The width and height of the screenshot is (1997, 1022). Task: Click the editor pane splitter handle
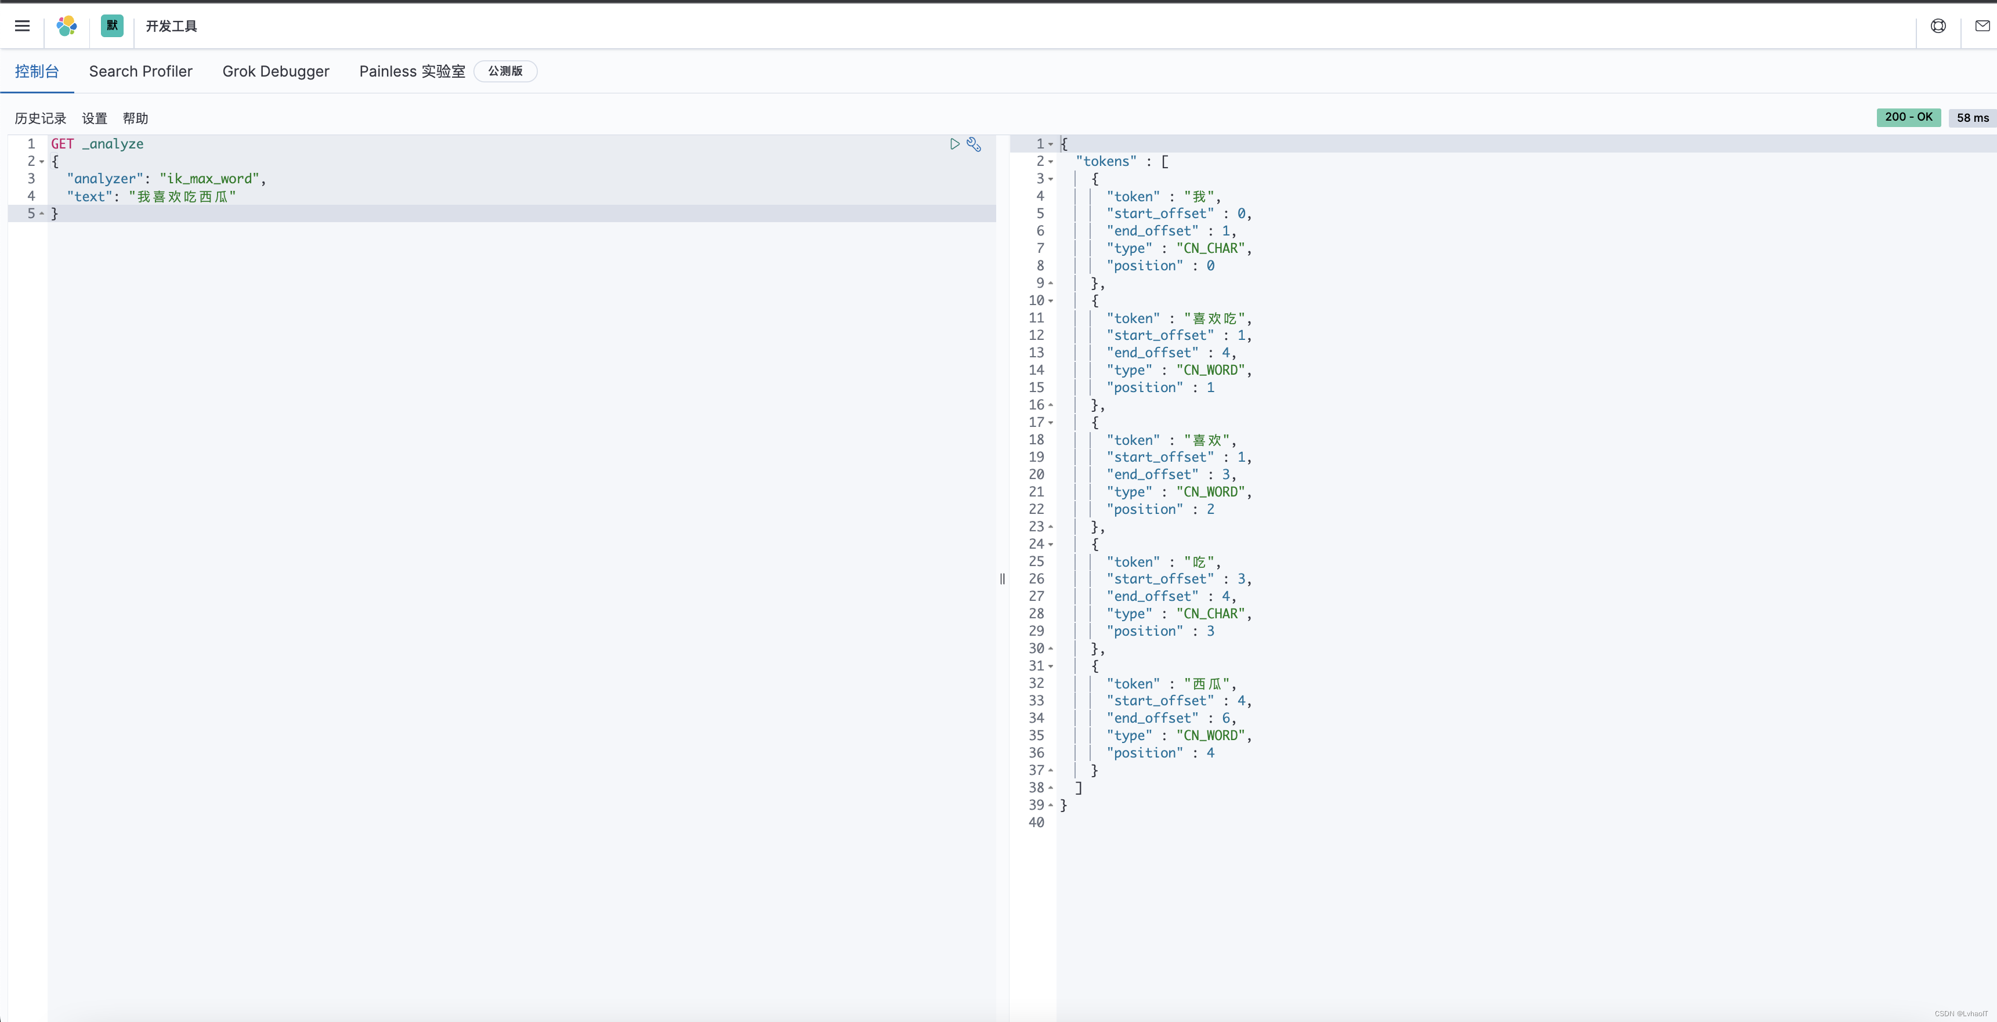click(1003, 579)
